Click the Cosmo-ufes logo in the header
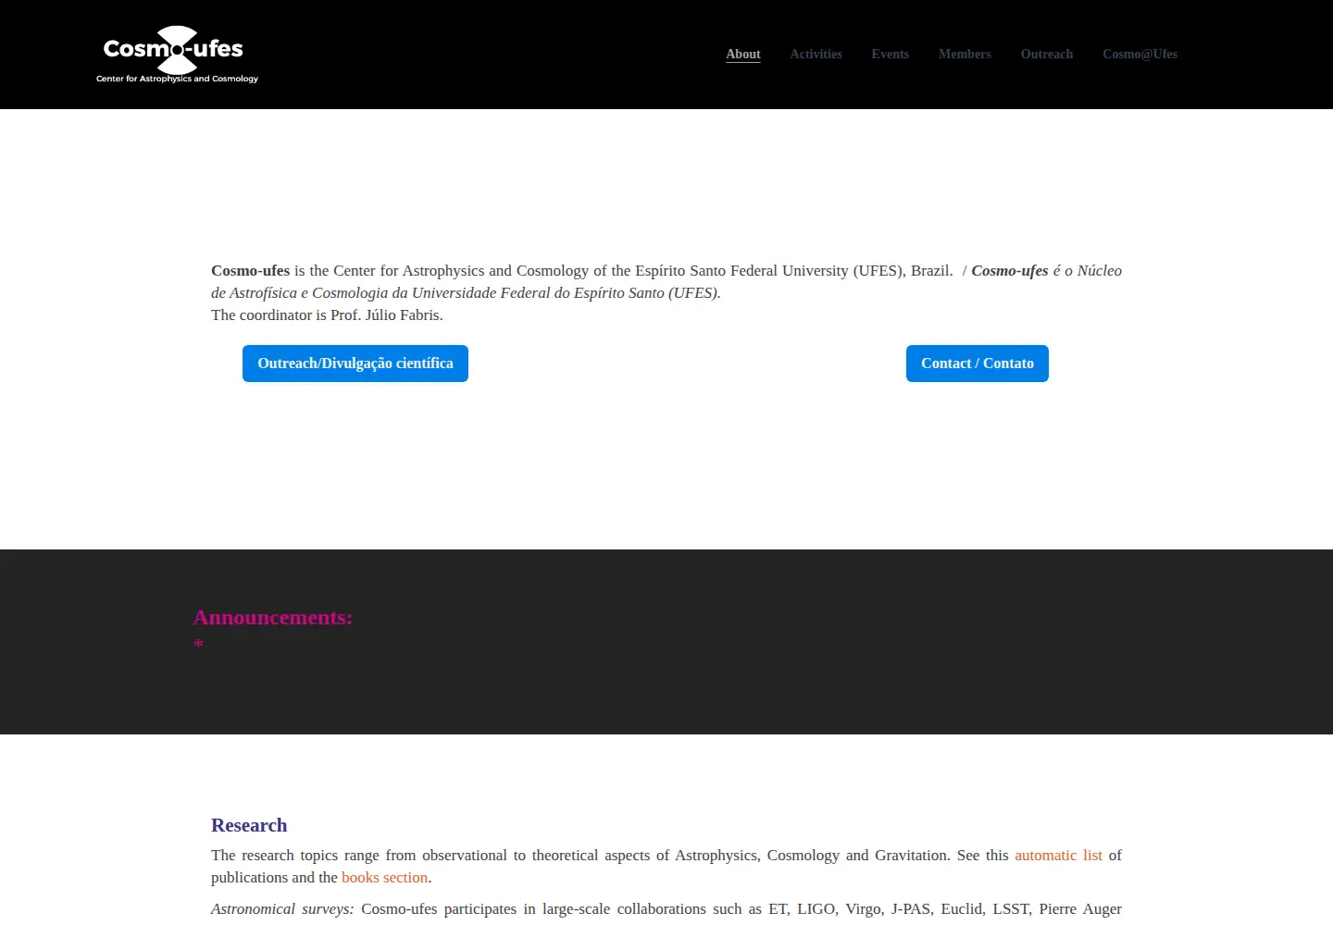Viewport: 1333px width, 925px height. (177, 54)
